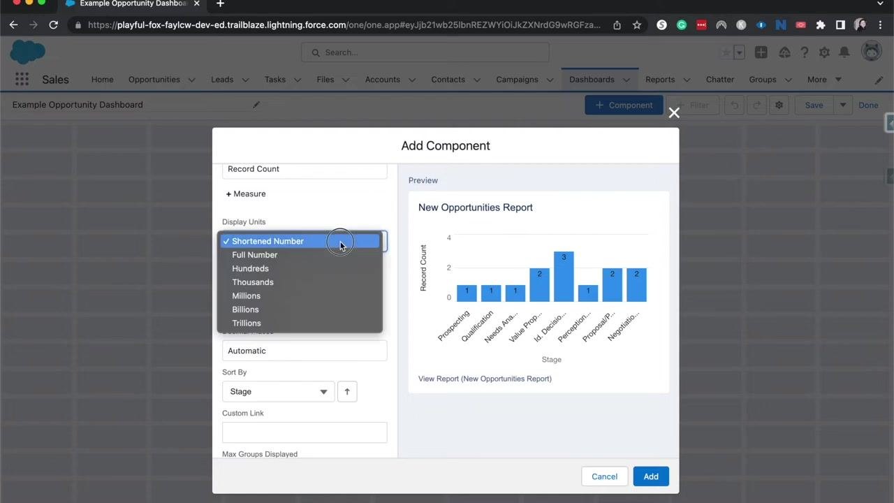
Task: Click the Id. Decision bar showing 3
Action: [x=564, y=277]
